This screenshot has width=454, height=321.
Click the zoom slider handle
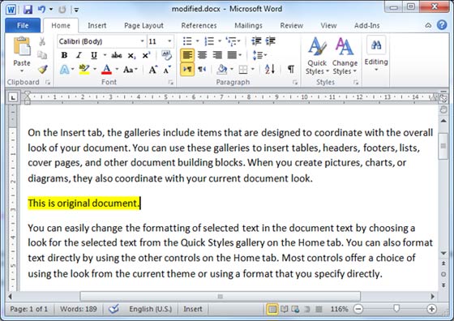click(x=396, y=309)
